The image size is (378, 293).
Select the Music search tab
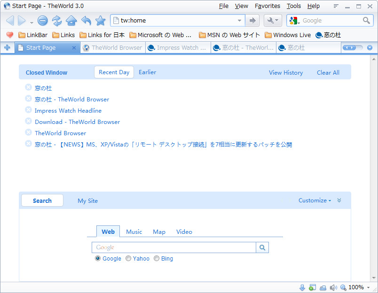134,231
